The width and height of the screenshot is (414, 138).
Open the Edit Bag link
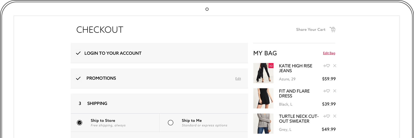point(329,53)
